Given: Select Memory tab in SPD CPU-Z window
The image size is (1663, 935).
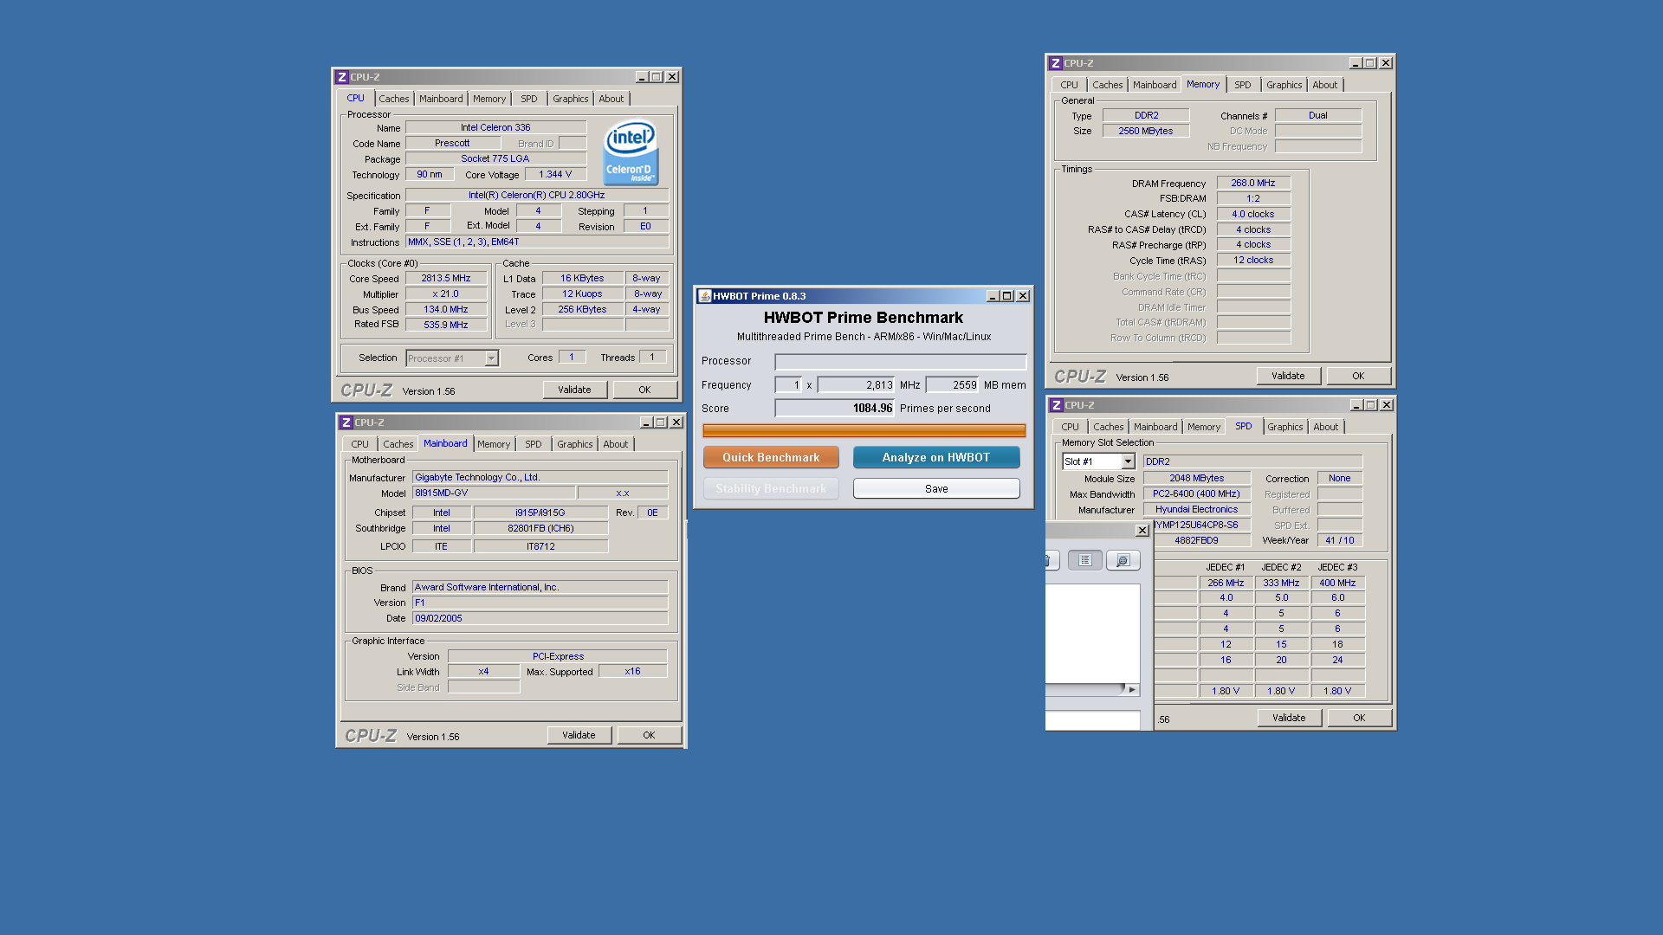Looking at the screenshot, I should click(x=1204, y=427).
